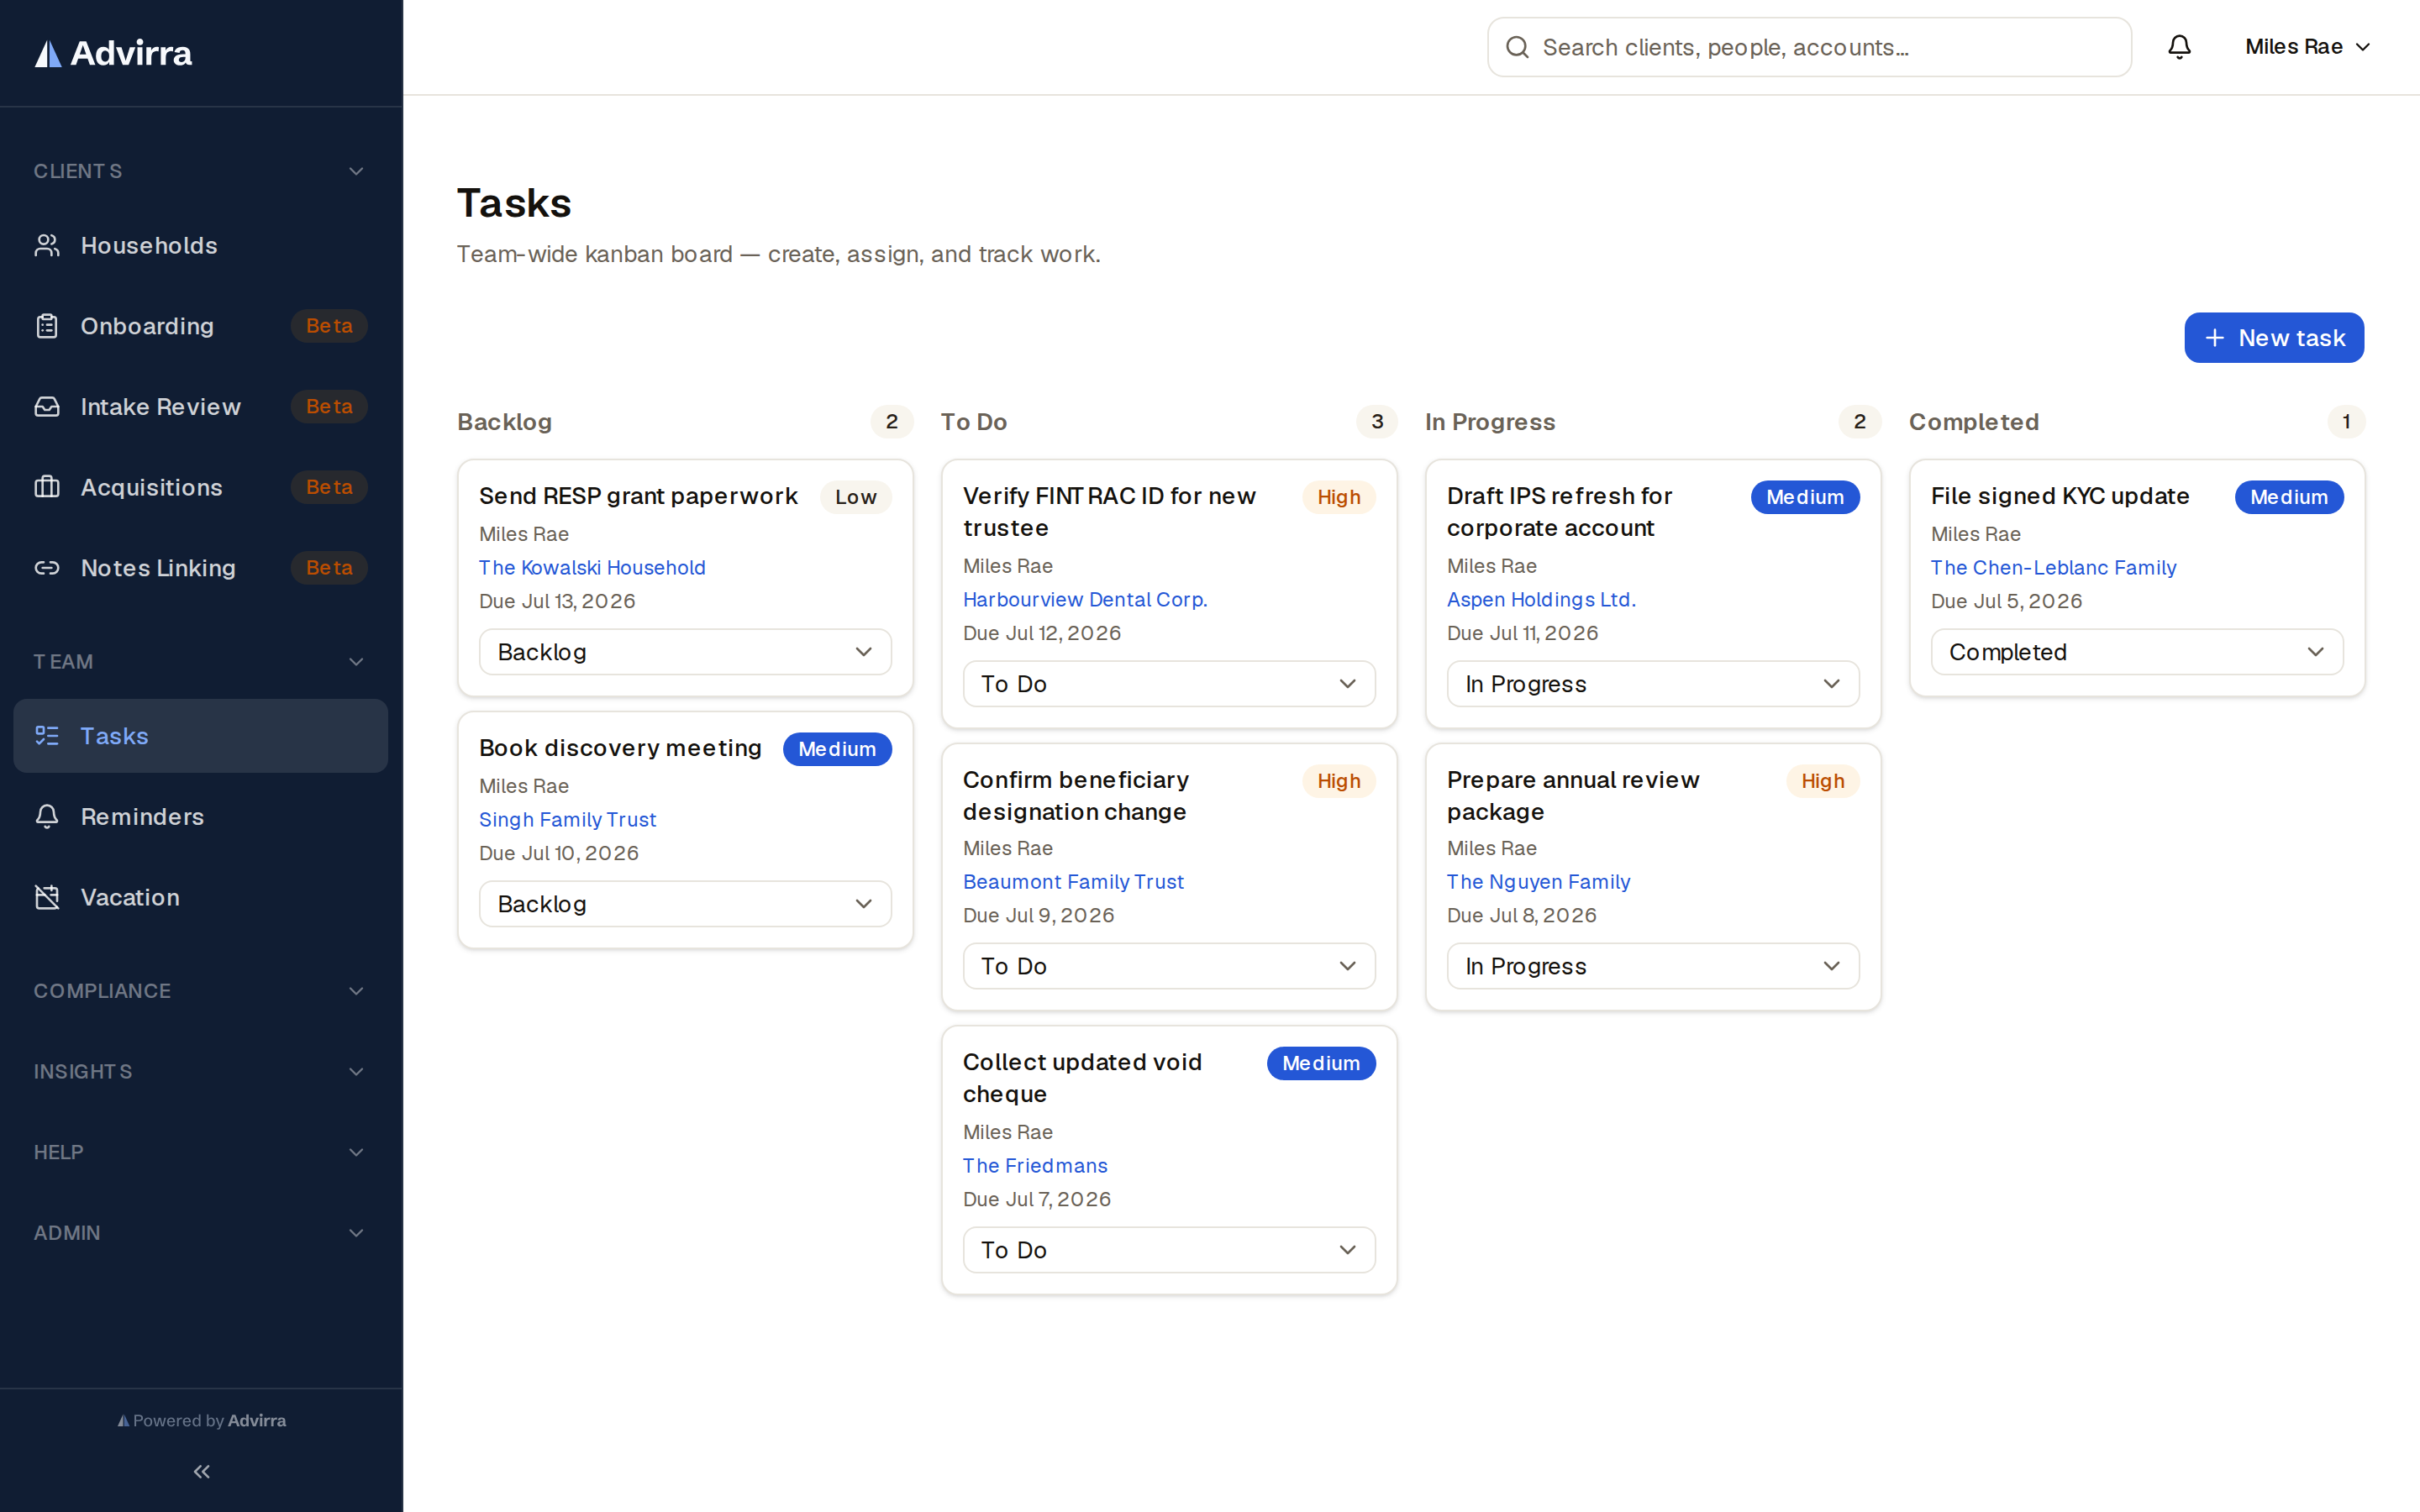2420x1512 pixels.
Task: Open Harbourview Dental Corp. link
Action: [1085, 600]
